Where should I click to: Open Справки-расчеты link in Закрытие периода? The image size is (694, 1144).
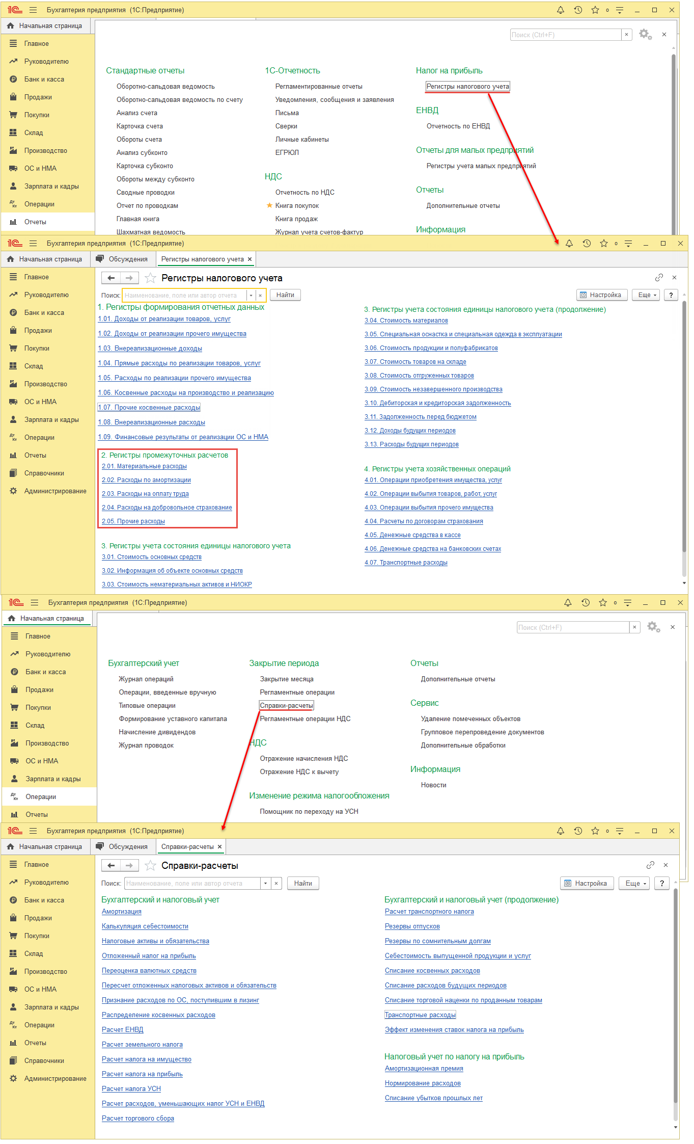point(286,706)
